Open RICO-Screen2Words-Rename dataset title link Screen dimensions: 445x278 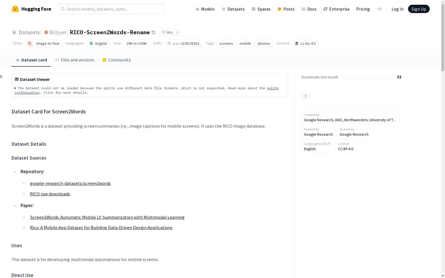click(110, 32)
